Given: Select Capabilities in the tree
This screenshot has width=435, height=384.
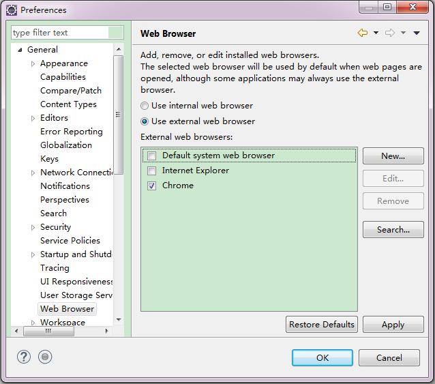Looking at the screenshot, I should click(x=63, y=77).
